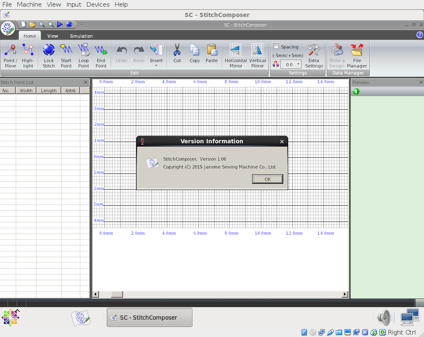The height and width of the screenshot is (337, 424).
Task: Click the Width column header
Action: tap(26, 91)
